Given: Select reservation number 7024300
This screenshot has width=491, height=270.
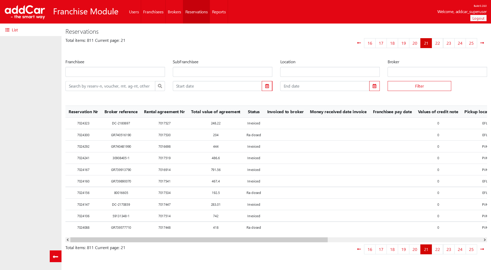Looking at the screenshot, I should (83, 135).
